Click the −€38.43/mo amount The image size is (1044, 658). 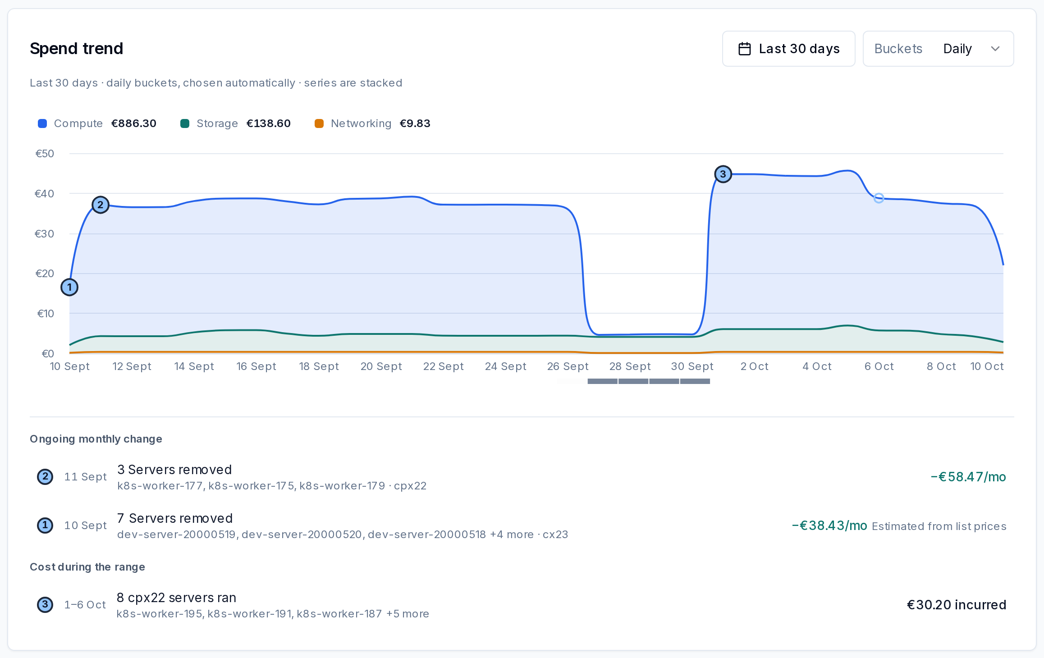pos(829,525)
